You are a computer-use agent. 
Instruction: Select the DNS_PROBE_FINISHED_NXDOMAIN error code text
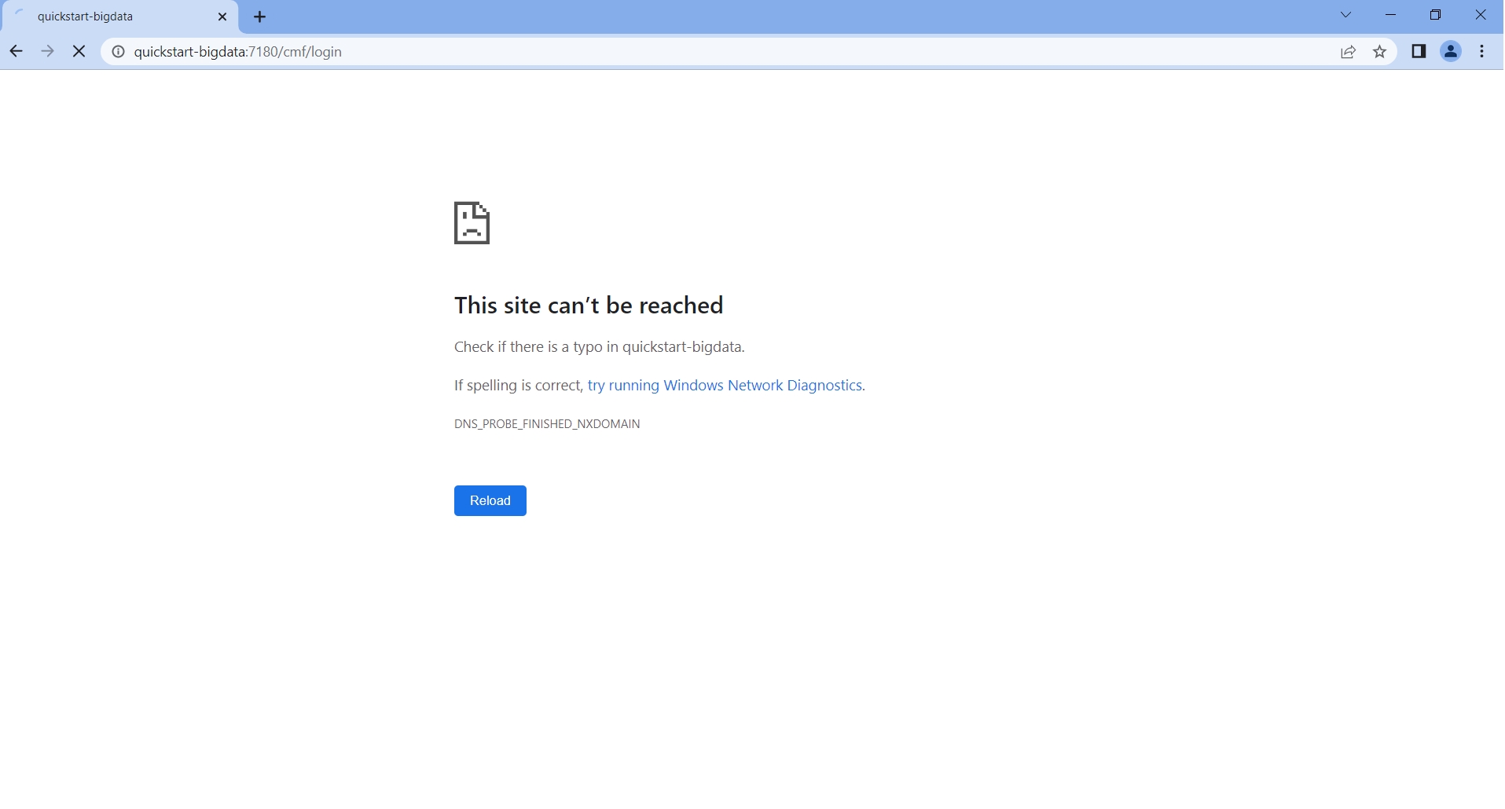click(547, 424)
